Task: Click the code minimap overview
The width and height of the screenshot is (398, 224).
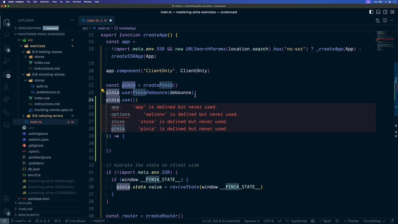Action: [385, 41]
